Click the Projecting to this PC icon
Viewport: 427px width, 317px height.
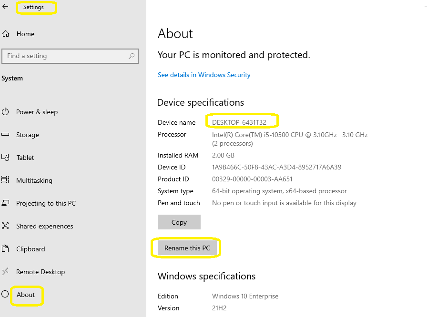[x=5, y=203]
